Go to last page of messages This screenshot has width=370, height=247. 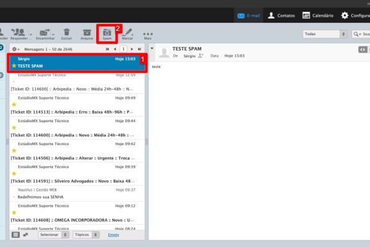coord(139,49)
